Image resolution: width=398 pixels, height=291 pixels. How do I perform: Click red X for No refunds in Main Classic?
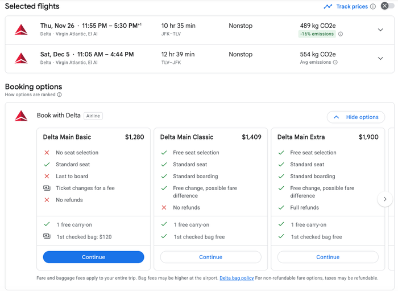click(164, 207)
